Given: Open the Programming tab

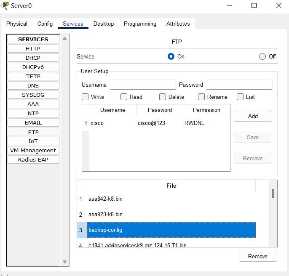Looking at the screenshot, I should pos(140,24).
